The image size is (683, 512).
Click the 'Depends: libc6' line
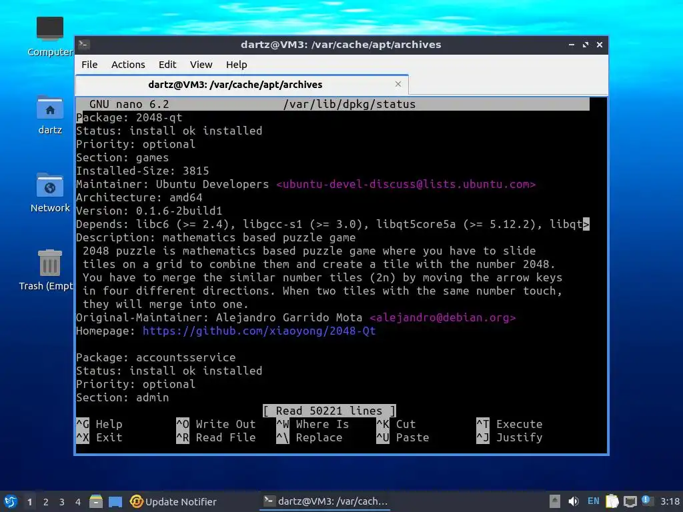333,224
